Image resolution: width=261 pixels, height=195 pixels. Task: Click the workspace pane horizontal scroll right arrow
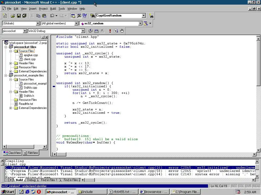point(44,147)
